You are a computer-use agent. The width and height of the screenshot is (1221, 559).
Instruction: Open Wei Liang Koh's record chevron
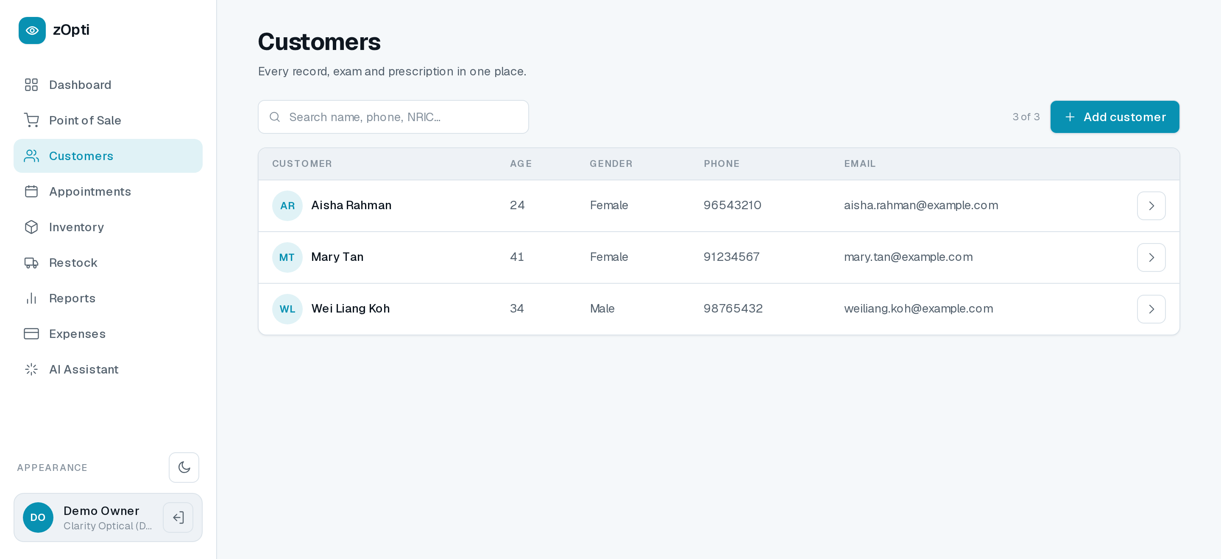tap(1151, 309)
